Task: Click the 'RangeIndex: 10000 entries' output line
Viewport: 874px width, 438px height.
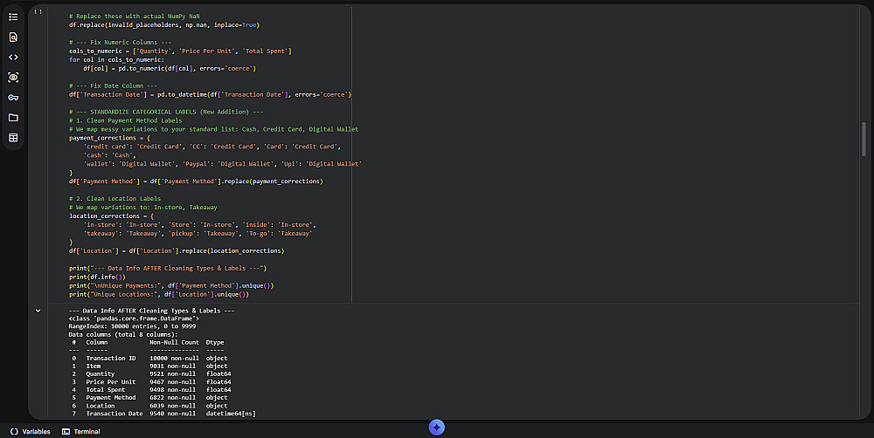Action: pyautogui.click(x=132, y=326)
